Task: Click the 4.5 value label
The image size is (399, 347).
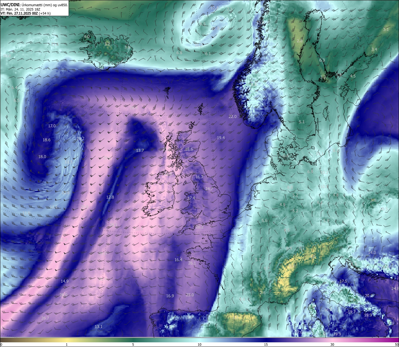Action: click(353, 76)
